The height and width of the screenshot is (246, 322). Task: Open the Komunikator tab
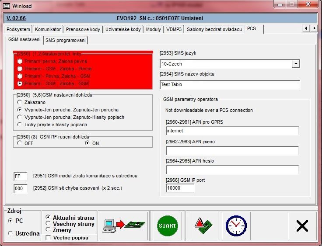click(x=48, y=29)
